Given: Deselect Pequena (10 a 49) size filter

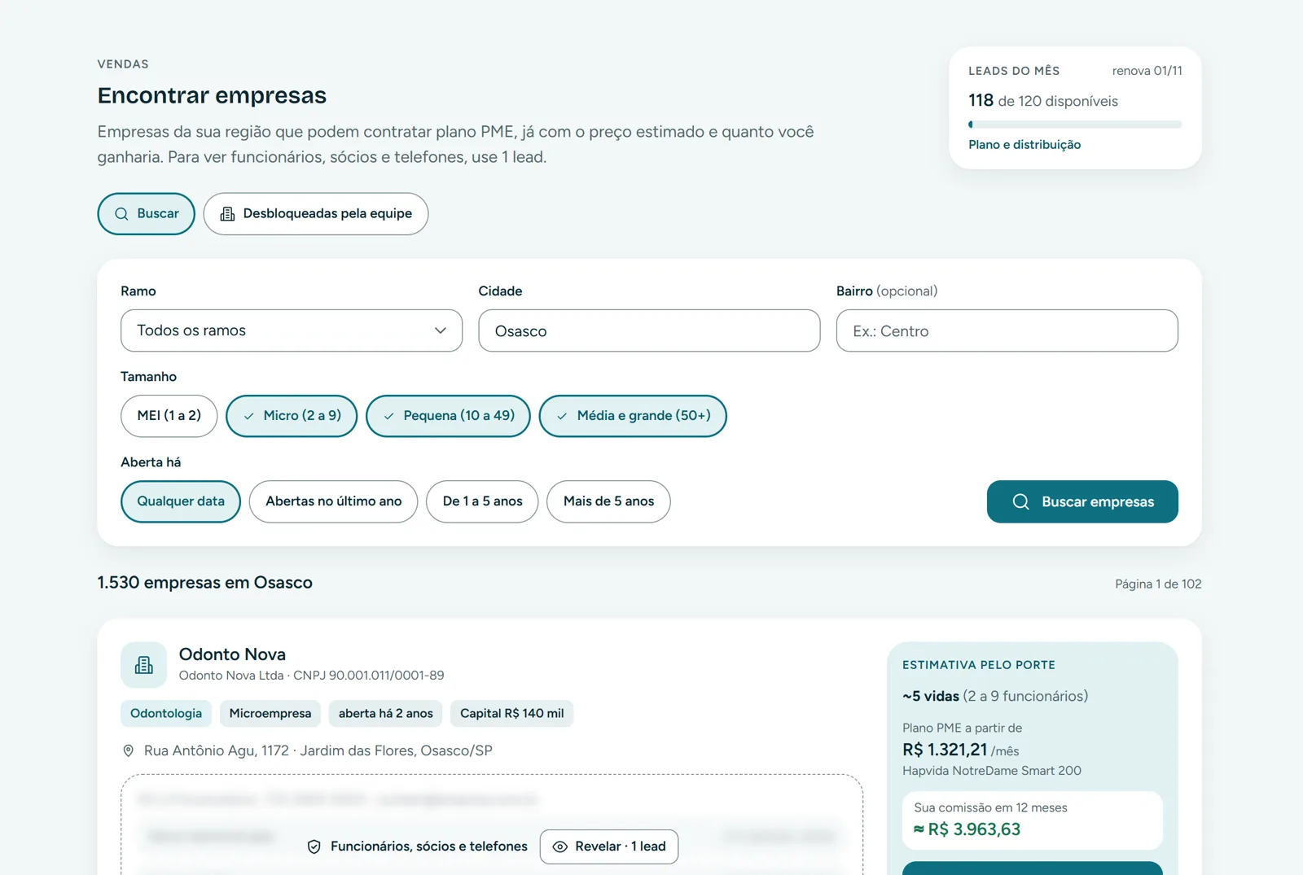Looking at the screenshot, I should [x=448, y=416].
